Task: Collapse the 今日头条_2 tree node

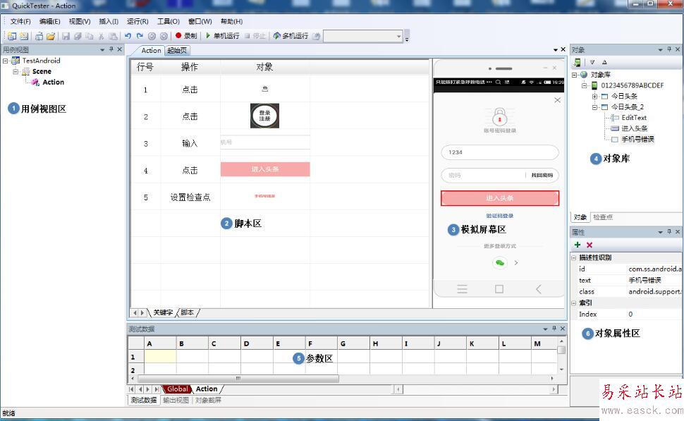Action: 595,107
